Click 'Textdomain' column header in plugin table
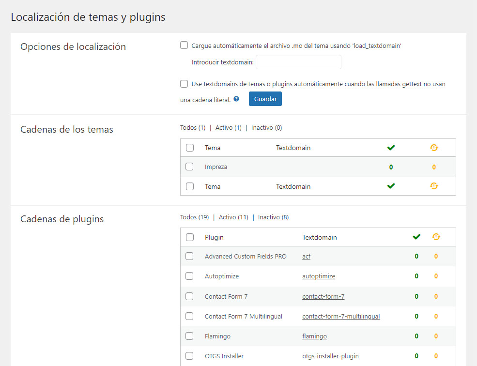 click(x=320, y=237)
